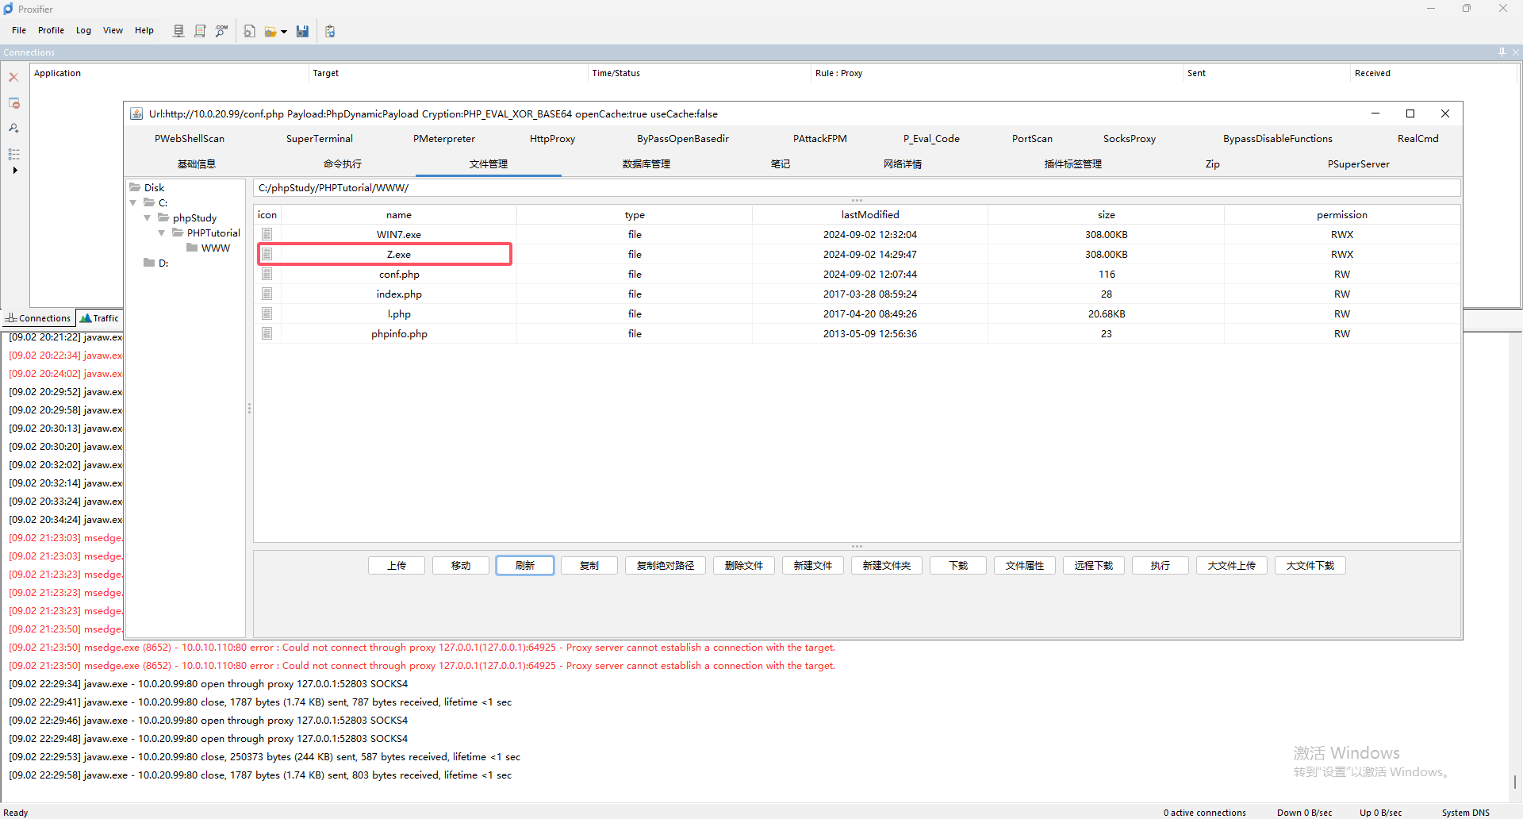
Task: Open the SuperTerminal tab
Action: tap(320, 138)
